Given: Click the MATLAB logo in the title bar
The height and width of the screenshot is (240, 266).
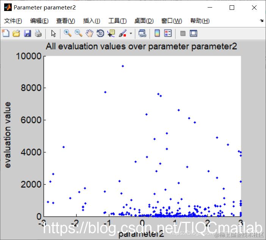Looking at the screenshot, I should 8,8.
